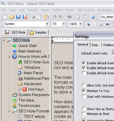Select the System Requirements tree item
This screenshot has height=121, width=114.
34,95
